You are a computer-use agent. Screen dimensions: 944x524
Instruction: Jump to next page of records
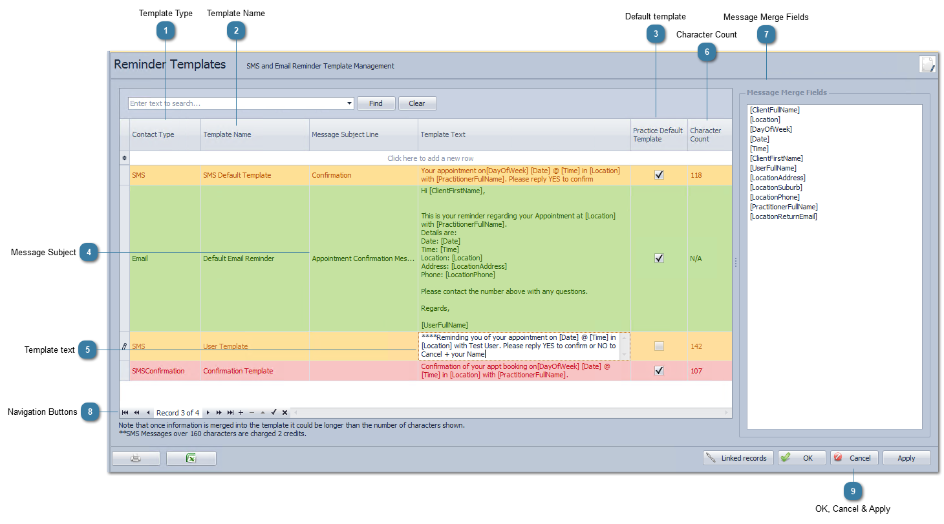219,413
